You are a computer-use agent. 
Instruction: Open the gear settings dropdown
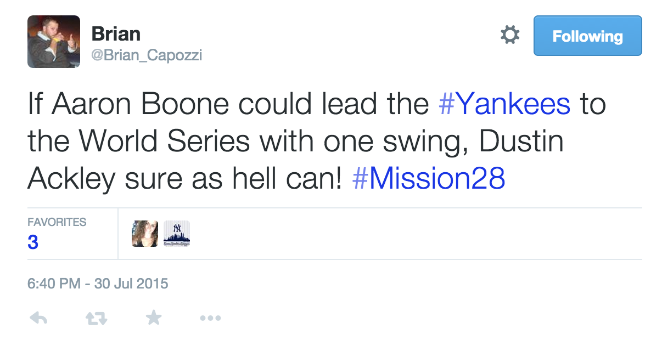click(510, 36)
